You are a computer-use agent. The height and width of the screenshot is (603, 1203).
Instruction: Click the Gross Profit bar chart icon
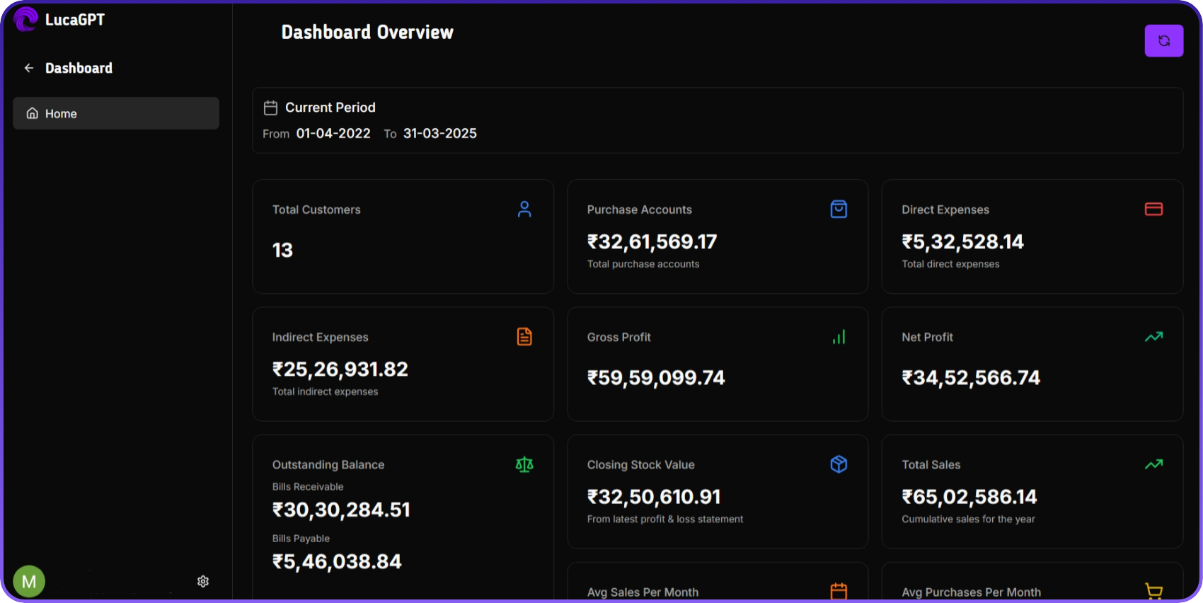[x=839, y=337]
